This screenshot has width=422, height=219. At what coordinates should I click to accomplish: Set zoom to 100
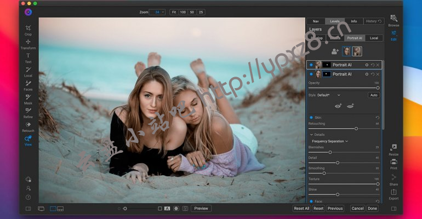click(x=183, y=12)
